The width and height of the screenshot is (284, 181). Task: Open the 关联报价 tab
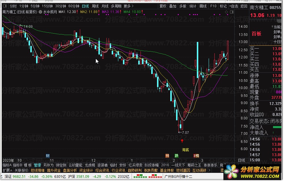pyautogui.click(x=22, y=171)
